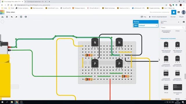Viewport: 186px width, 104px height.
Task: Select the upper-left resistor on breadboard
Action: click(89, 55)
